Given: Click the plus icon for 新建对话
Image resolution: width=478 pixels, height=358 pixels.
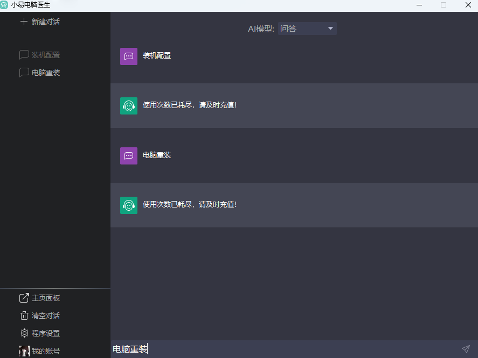Looking at the screenshot, I should pyautogui.click(x=24, y=22).
